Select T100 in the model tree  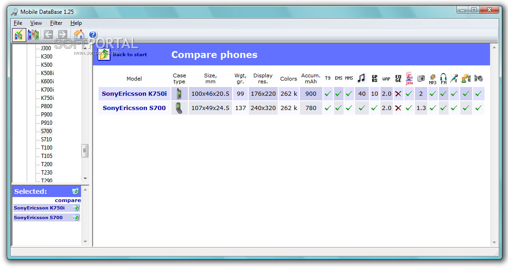click(x=47, y=148)
